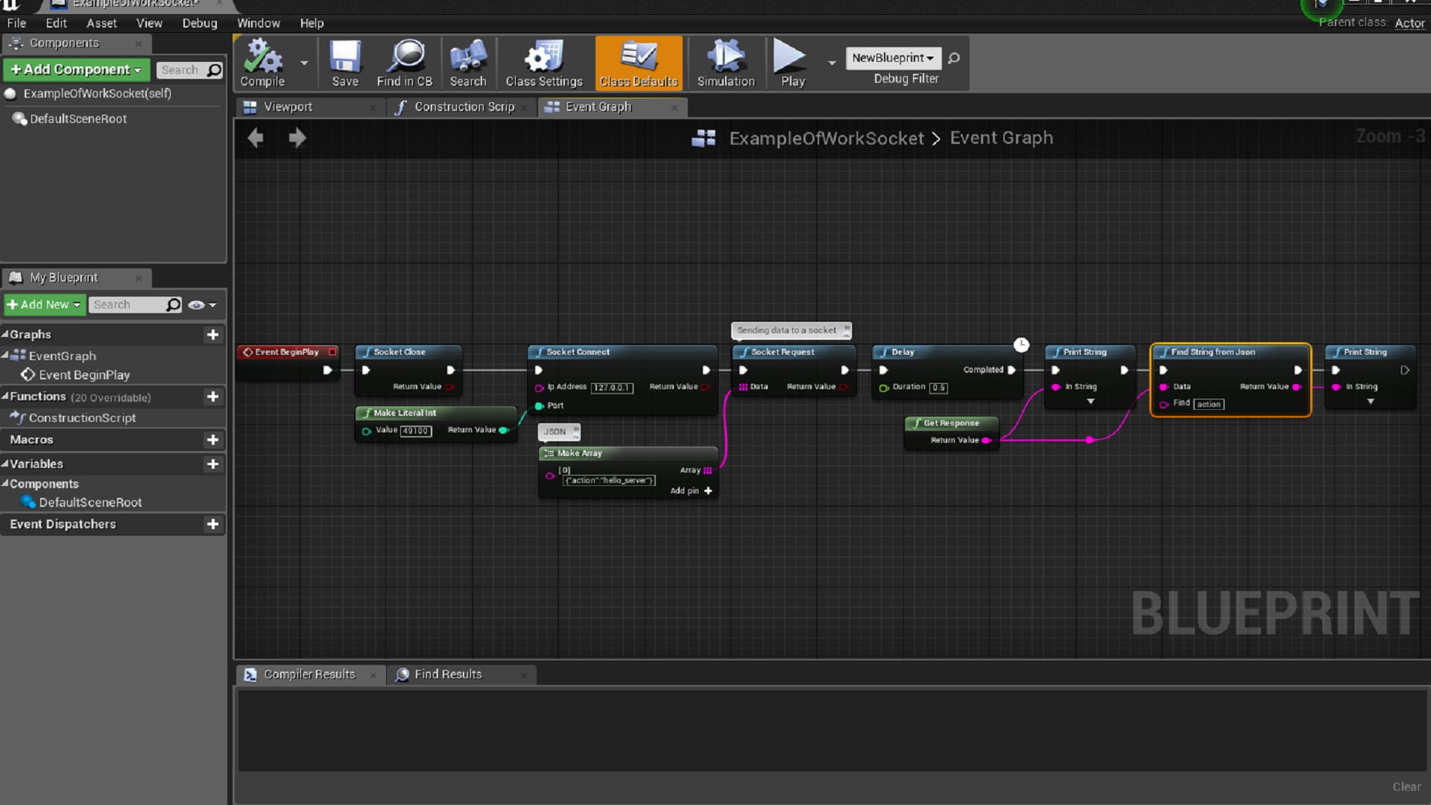The height and width of the screenshot is (805, 1431).
Task: Open Find in Content Browser
Action: pyautogui.click(x=405, y=63)
